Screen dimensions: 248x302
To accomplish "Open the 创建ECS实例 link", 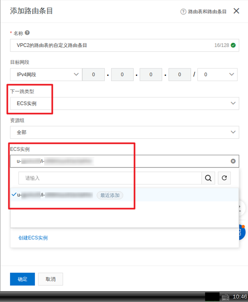I will coord(33,238).
